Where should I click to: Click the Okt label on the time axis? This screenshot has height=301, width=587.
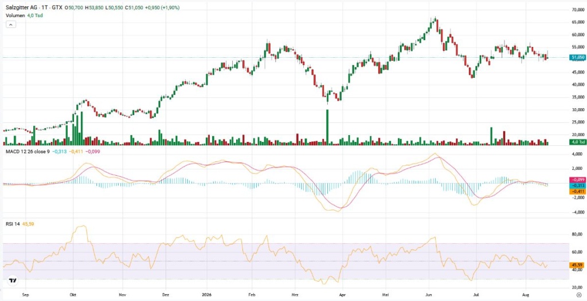(73, 295)
